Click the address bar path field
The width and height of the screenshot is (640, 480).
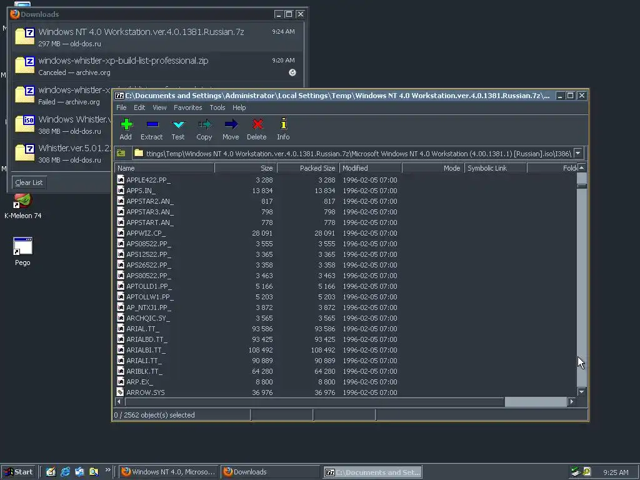coord(352,154)
